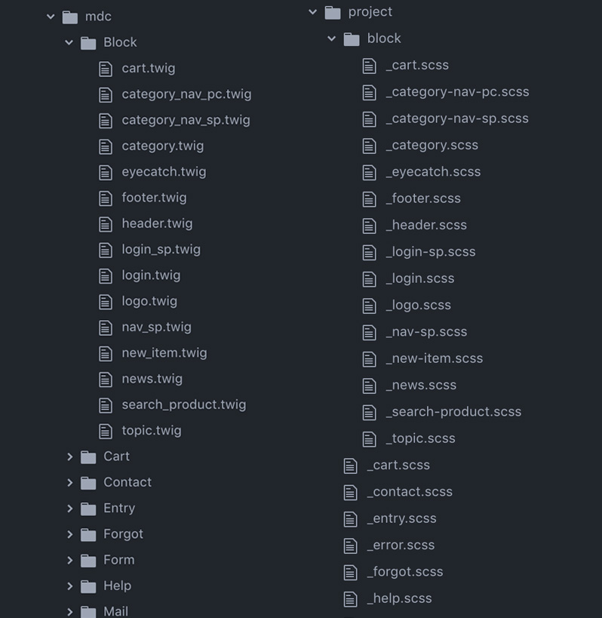Viewport: 602px width, 618px height.
Task: Click the project folder icon
Action: pos(333,13)
